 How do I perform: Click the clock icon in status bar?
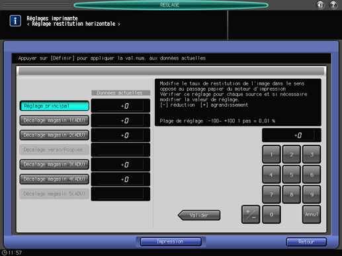coord(5,253)
